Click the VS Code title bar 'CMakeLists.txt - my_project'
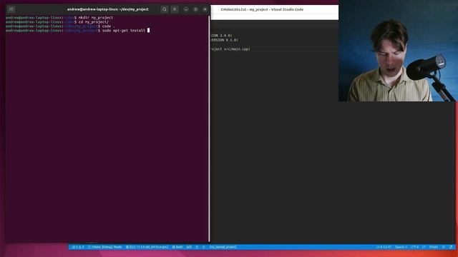The height and width of the screenshot is (257, 458). pyautogui.click(x=262, y=9)
